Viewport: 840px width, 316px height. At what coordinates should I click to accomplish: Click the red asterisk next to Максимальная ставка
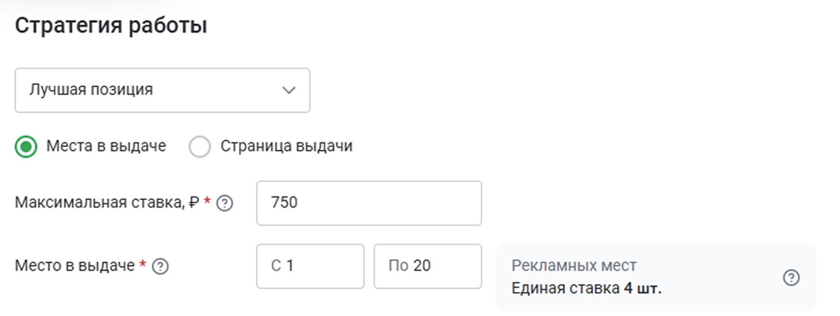[x=207, y=202]
